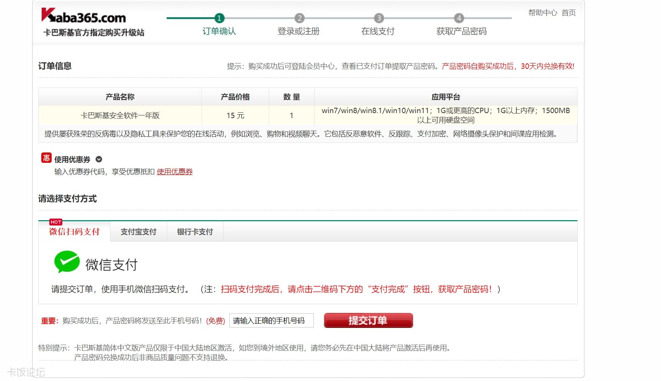The image size is (661, 381).
Task: Click the price cell 15 元
Action: click(235, 115)
